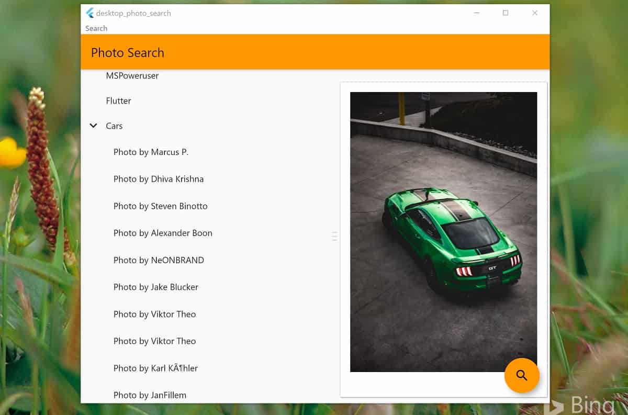The width and height of the screenshot is (628, 415).
Task: Click the split view divider handle
Action: point(334,236)
